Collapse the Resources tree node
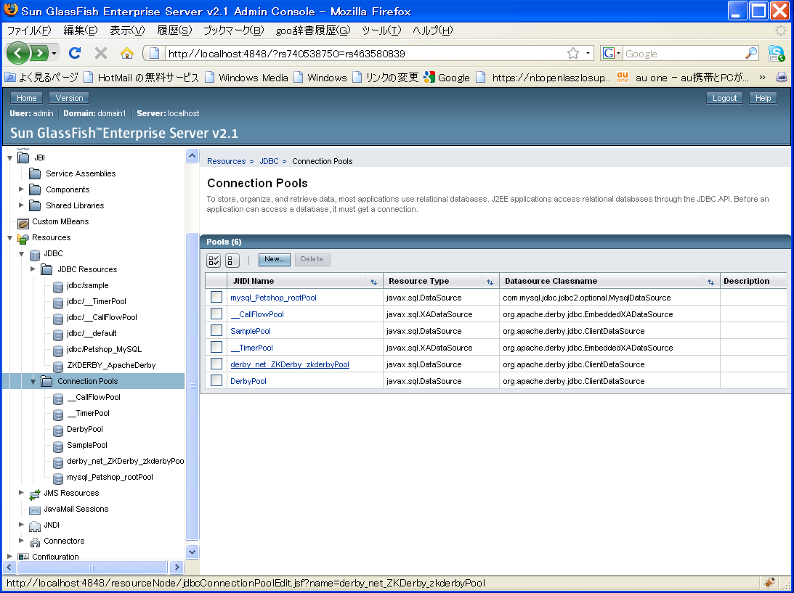794x593 pixels. (x=9, y=238)
